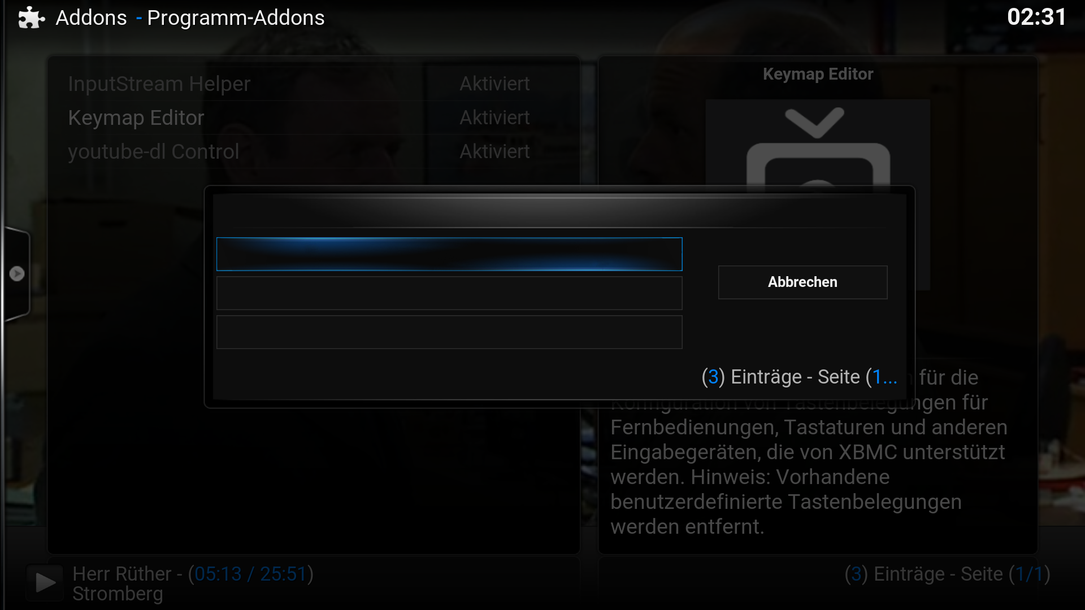Click Aktiviert status of InputStream Helper
Image resolution: width=1085 pixels, height=610 pixels.
coord(494,84)
